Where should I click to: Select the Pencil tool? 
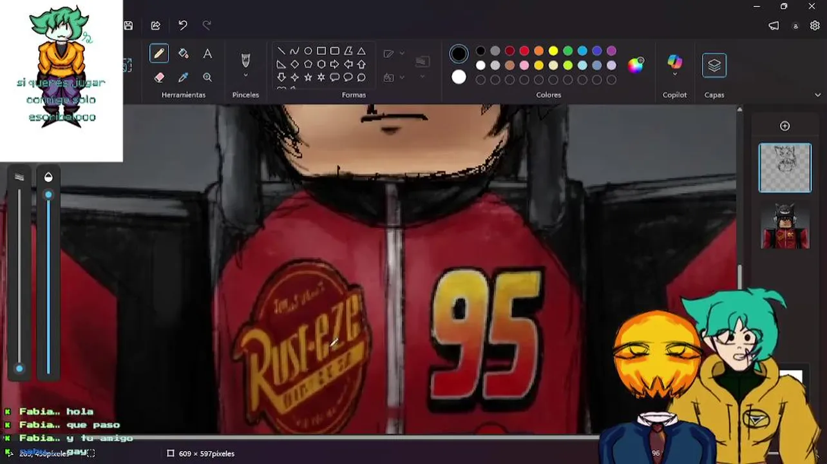point(159,53)
